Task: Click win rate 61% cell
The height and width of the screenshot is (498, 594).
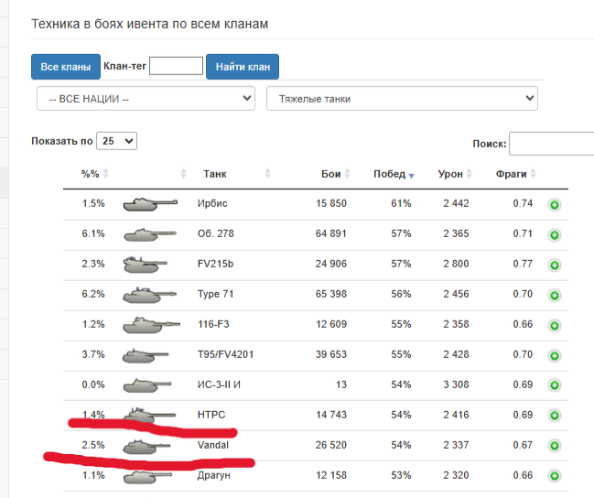Action: [x=401, y=203]
